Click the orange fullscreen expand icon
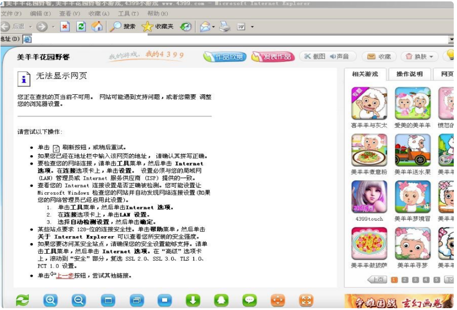Screen dimensions: 457x310 click(x=306, y=300)
